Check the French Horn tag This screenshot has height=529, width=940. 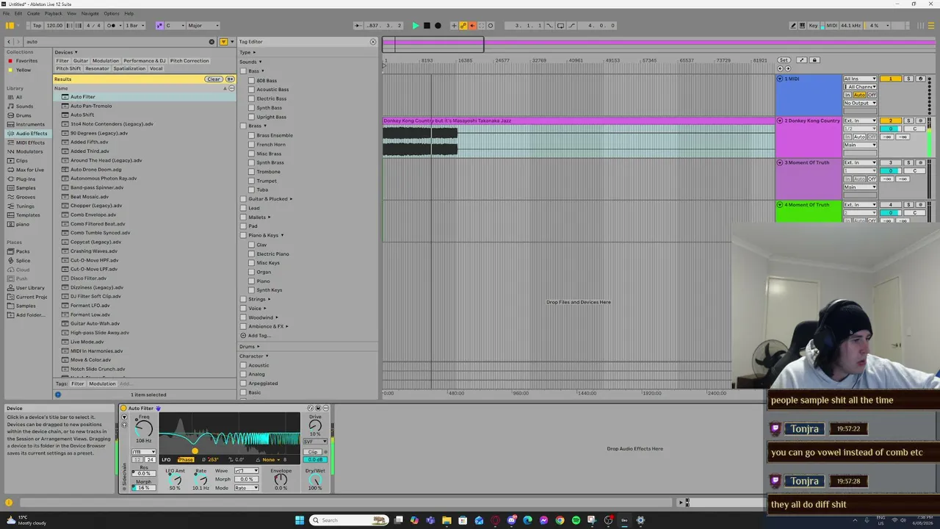251,145
